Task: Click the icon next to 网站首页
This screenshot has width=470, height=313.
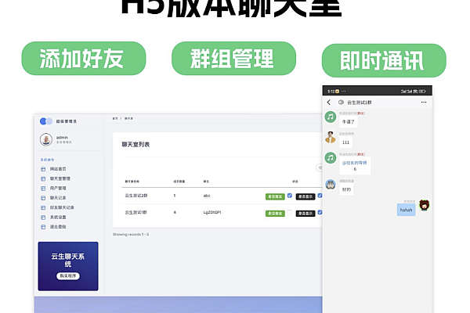Action: pos(43,169)
